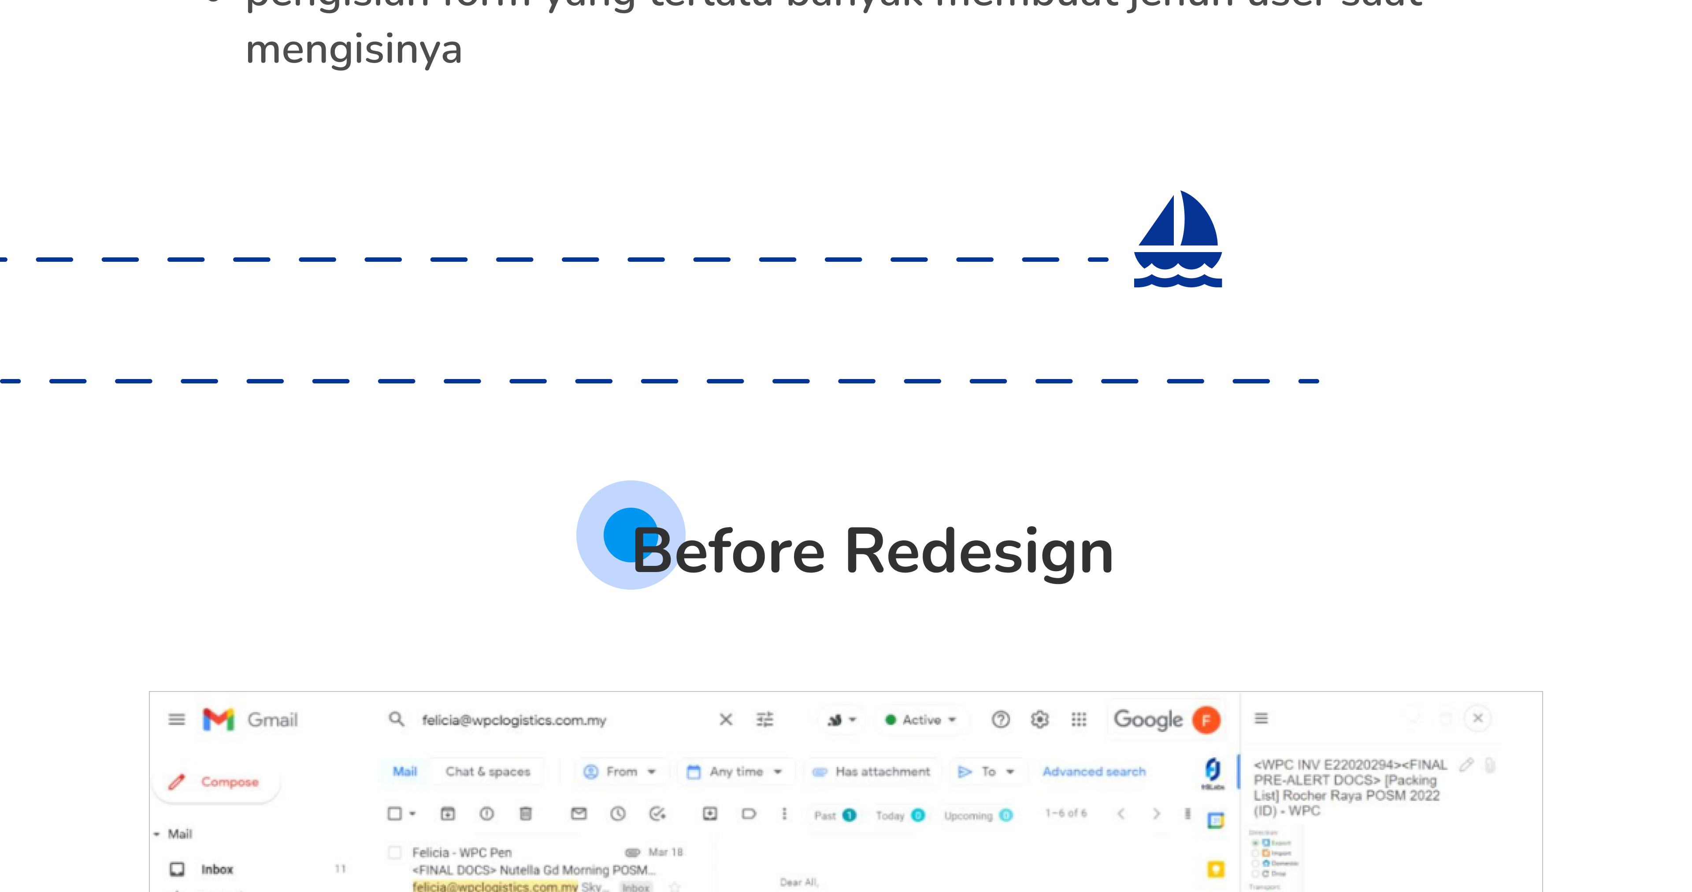1692x892 pixels.
Task: Tick the Felicia - WPC Pen email checkbox
Action: tap(395, 853)
